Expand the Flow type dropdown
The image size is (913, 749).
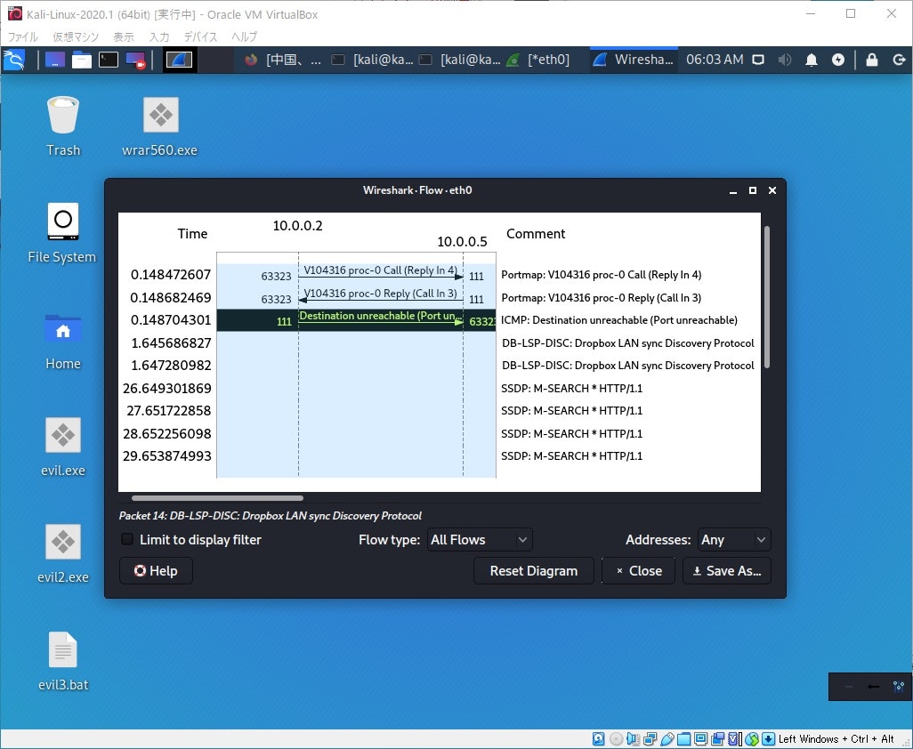click(x=480, y=539)
